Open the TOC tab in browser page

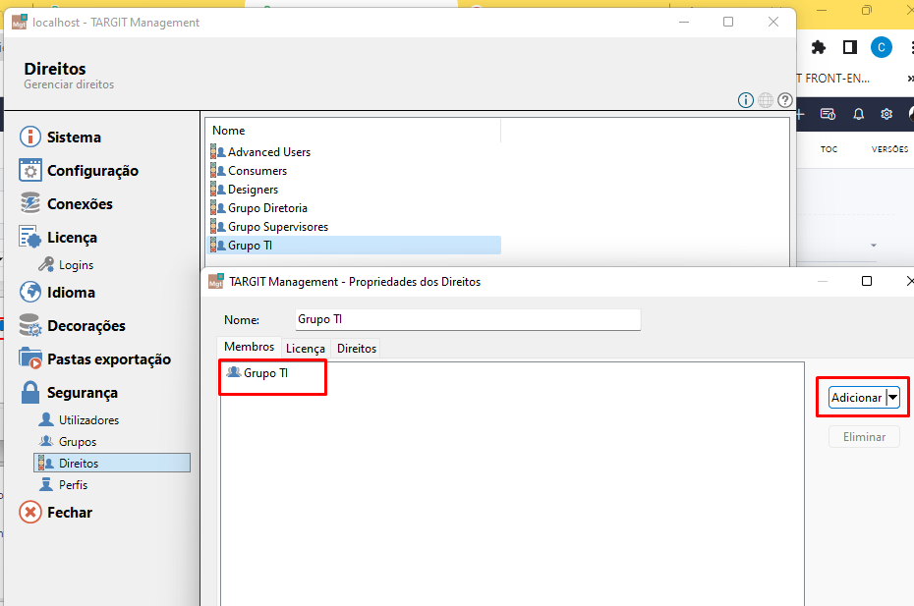pyautogui.click(x=828, y=149)
